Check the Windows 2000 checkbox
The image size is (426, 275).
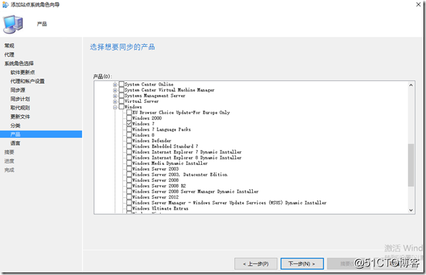[129, 118]
